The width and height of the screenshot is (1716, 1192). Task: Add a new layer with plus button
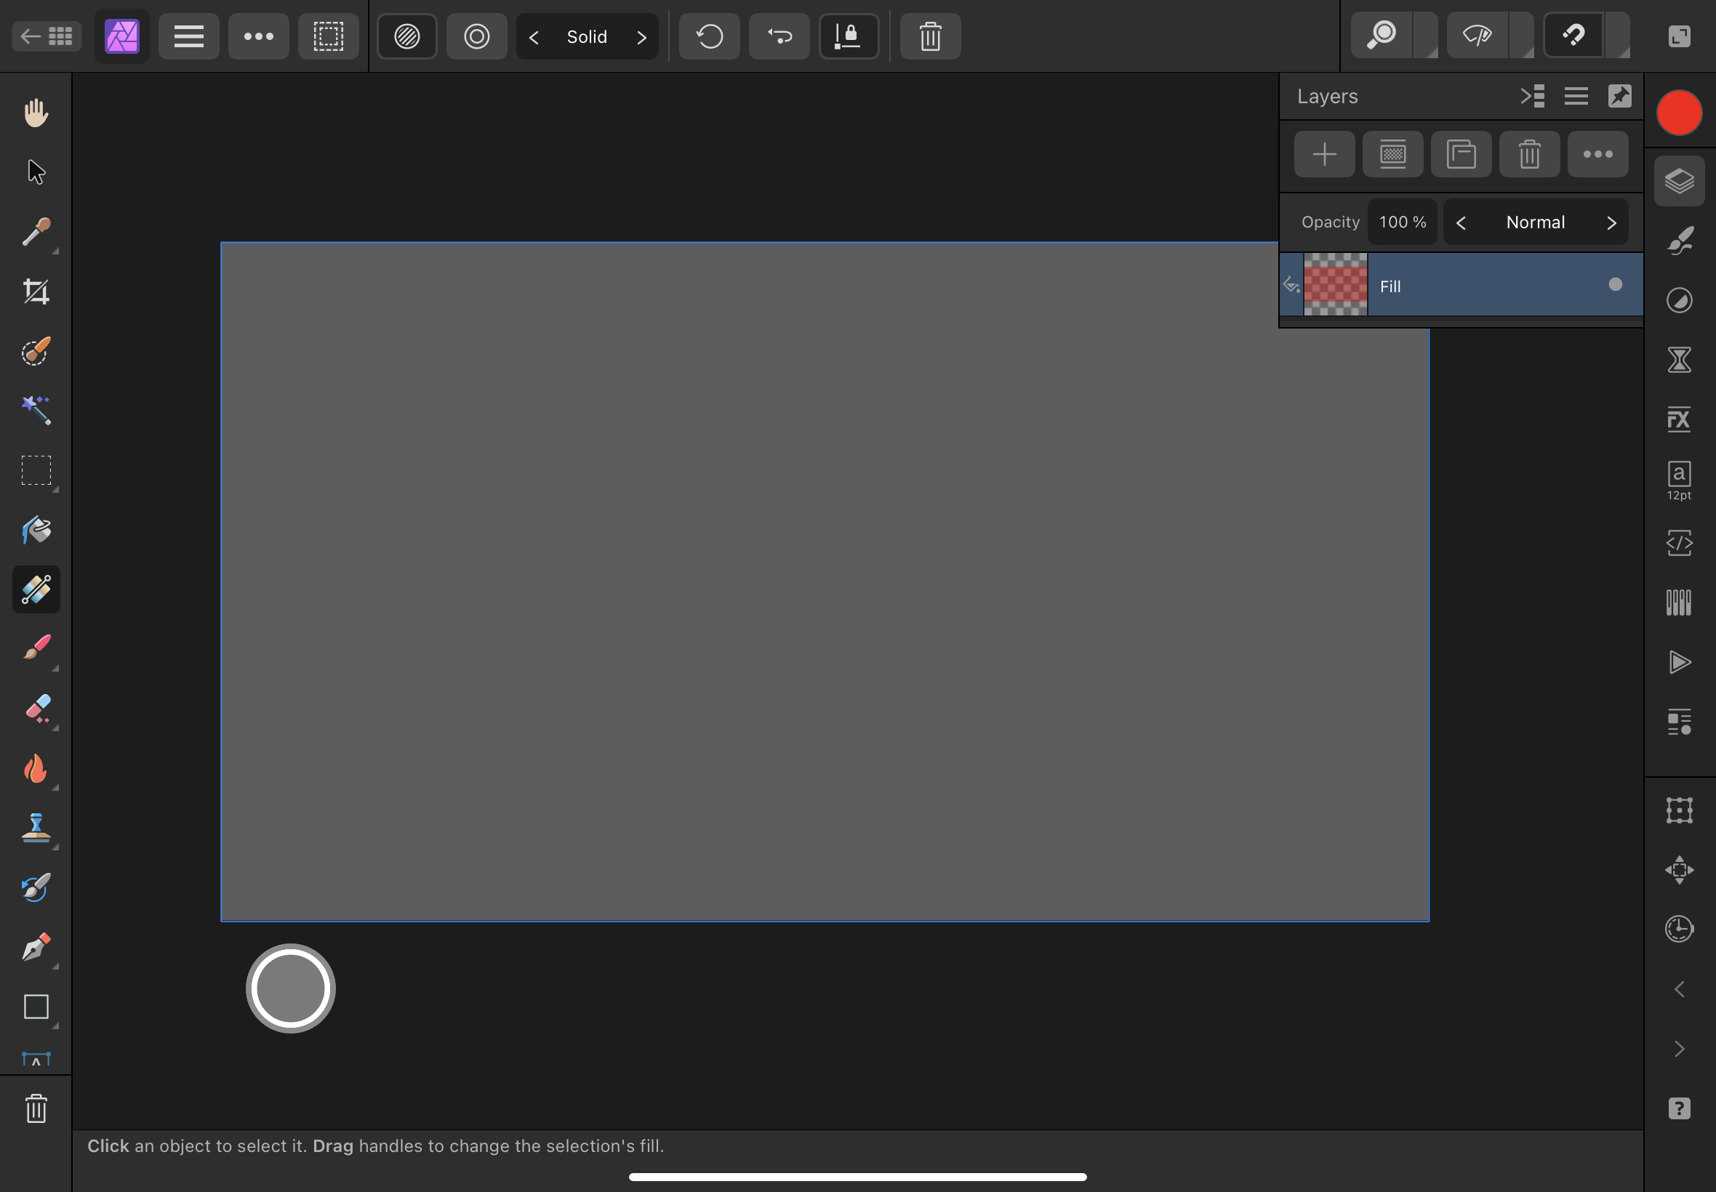click(x=1324, y=155)
